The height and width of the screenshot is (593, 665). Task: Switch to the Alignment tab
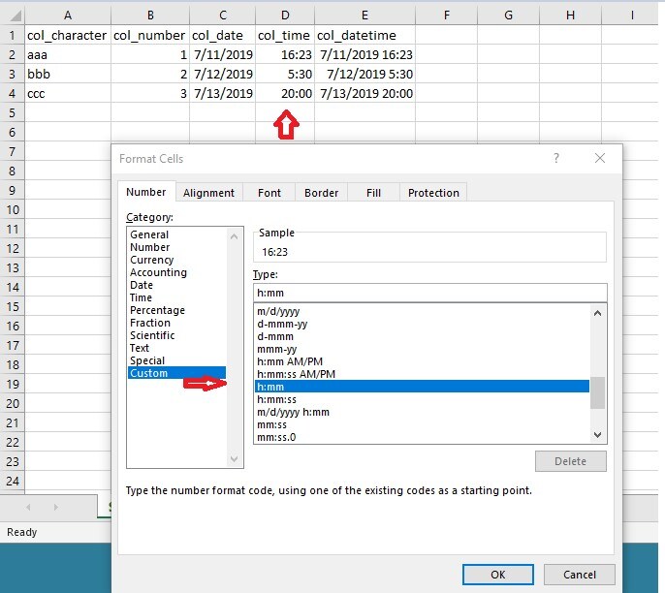coord(208,193)
